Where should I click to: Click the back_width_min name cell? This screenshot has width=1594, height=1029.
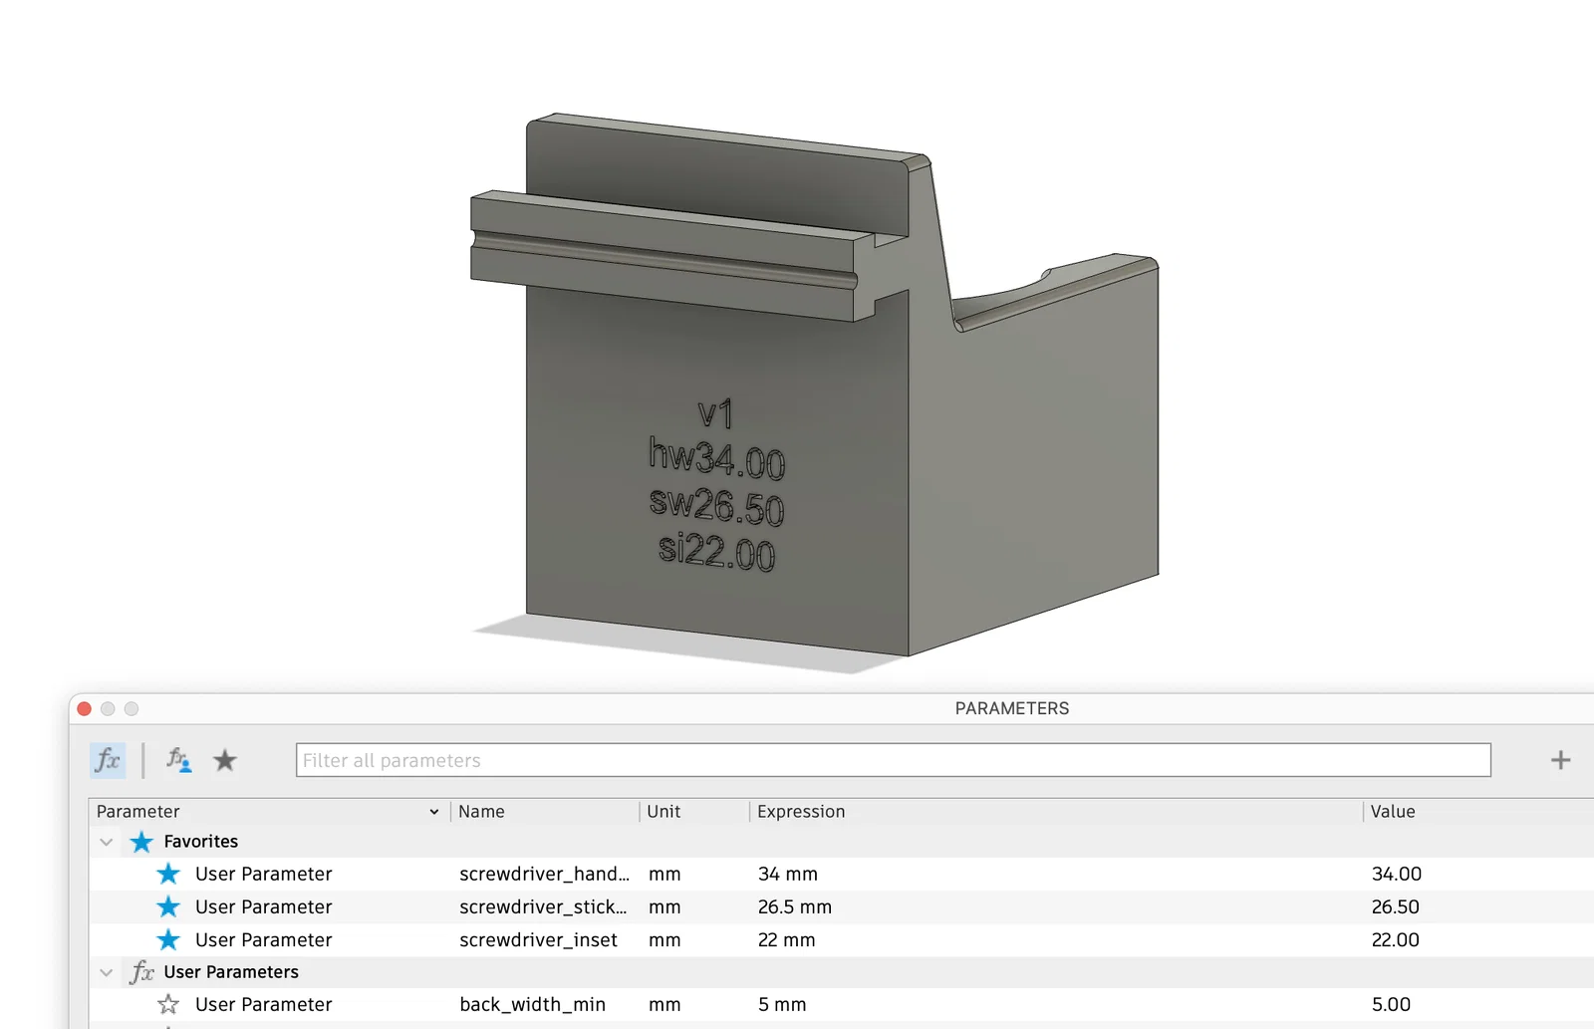tap(532, 1004)
